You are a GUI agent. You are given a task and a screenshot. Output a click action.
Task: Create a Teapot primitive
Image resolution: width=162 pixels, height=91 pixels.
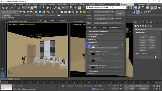[x=143, y=48]
